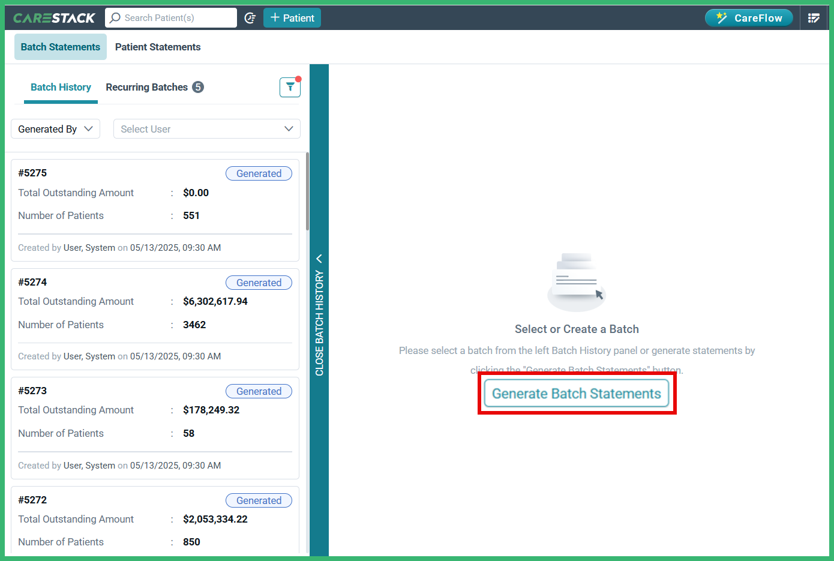Launch CareFlow with the magic wand button
The image size is (834, 561).
[748, 17]
